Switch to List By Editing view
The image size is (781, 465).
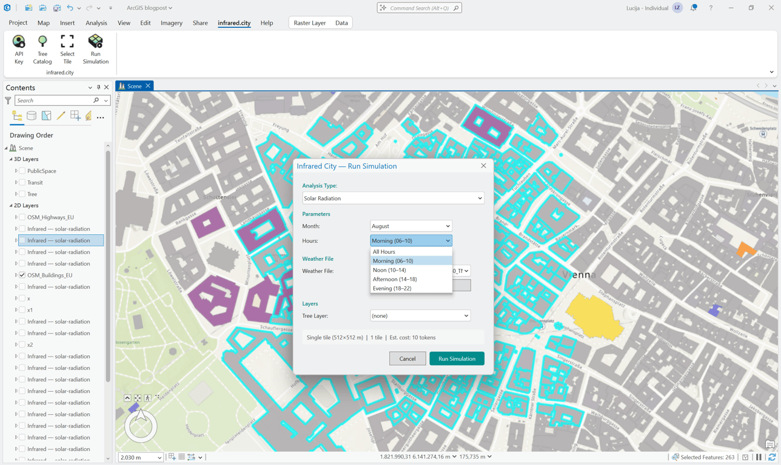pyautogui.click(x=61, y=116)
